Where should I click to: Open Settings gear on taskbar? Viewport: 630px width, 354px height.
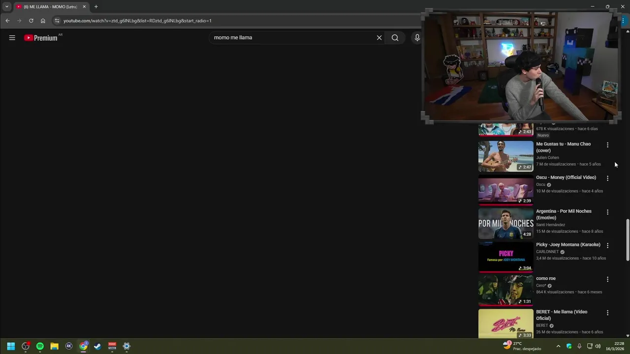pyautogui.click(x=126, y=346)
